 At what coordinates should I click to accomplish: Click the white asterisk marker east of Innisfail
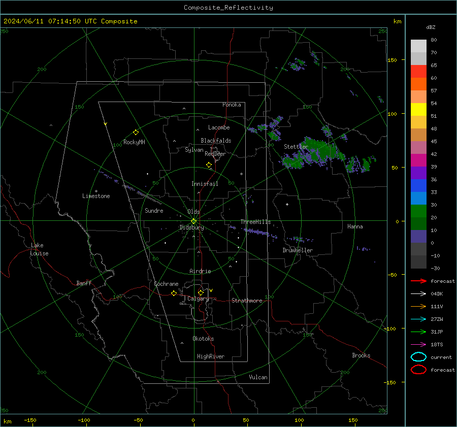(241, 174)
